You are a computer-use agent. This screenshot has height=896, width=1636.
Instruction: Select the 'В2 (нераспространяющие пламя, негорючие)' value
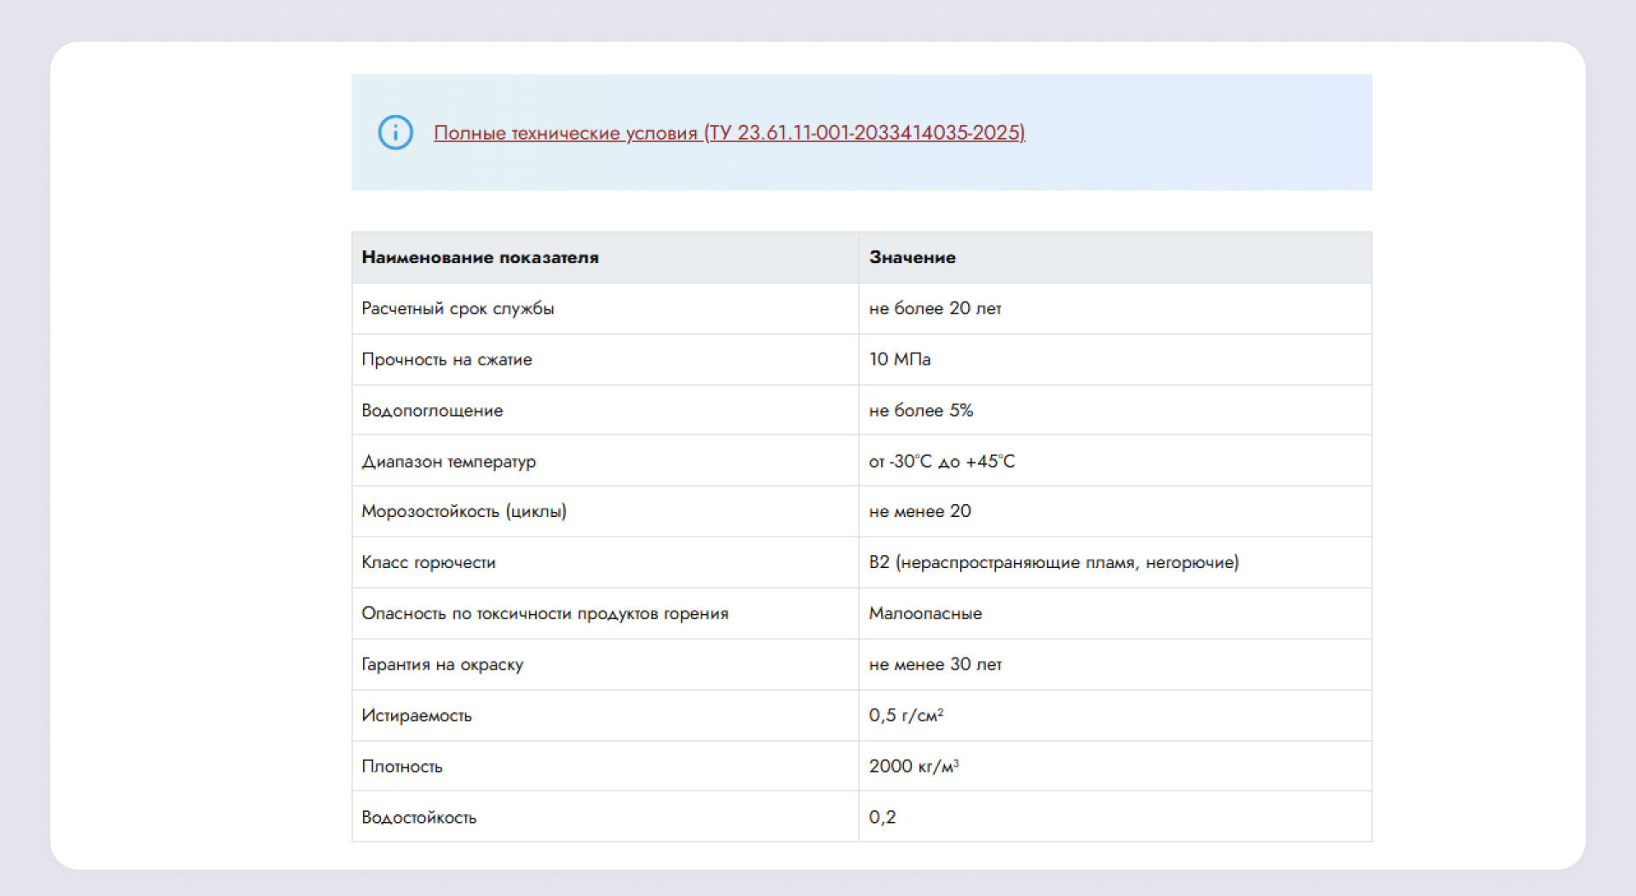(x=1053, y=562)
